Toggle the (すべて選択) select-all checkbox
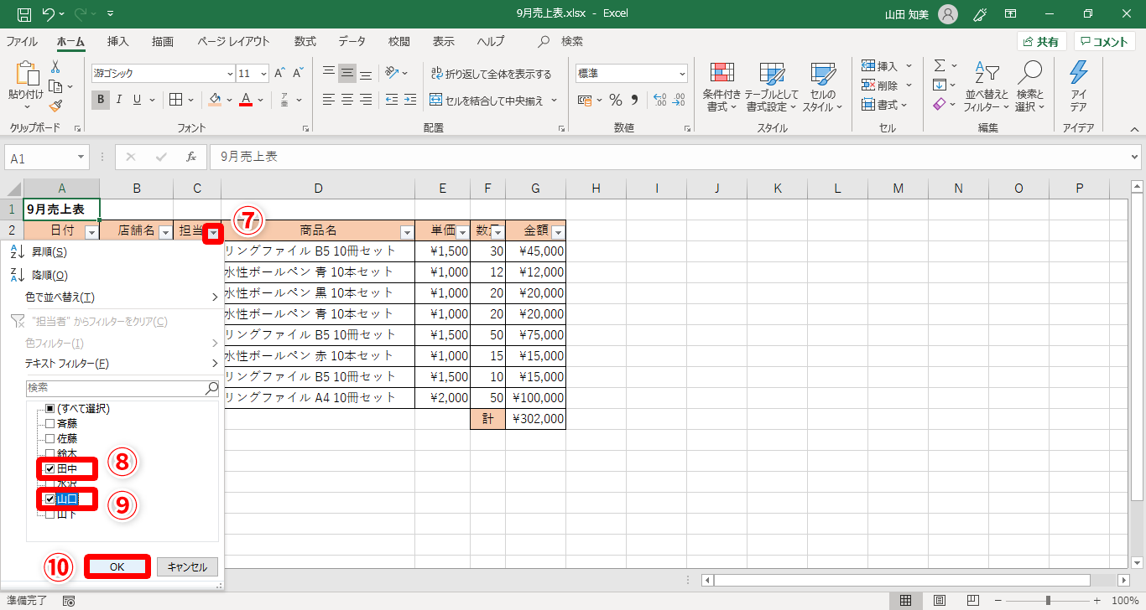This screenshot has height=610, width=1146. pyautogui.click(x=49, y=409)
